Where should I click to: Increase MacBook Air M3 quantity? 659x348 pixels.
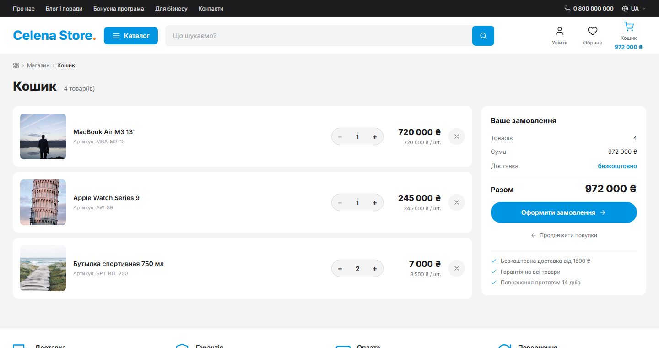pos(375,137)
